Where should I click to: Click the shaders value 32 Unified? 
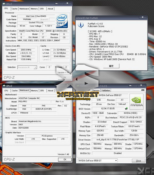102,122
